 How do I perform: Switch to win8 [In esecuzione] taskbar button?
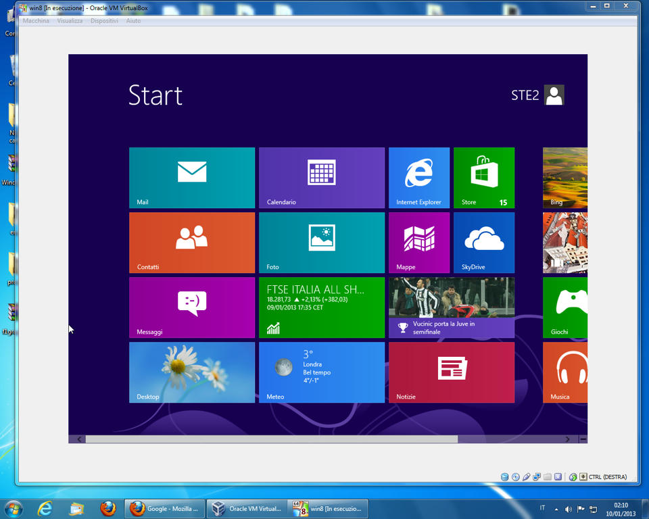click(x=328, y=509)
